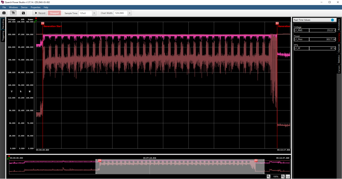
Task: Open the Statistics side tab
Action: pyautogui.click(x=339, y=59)
